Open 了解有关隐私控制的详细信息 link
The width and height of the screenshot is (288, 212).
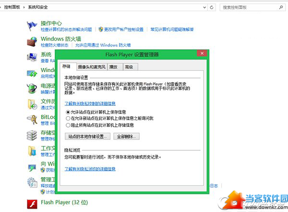[90, 103]
